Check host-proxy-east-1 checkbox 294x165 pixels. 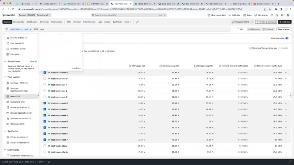(45, 85)
